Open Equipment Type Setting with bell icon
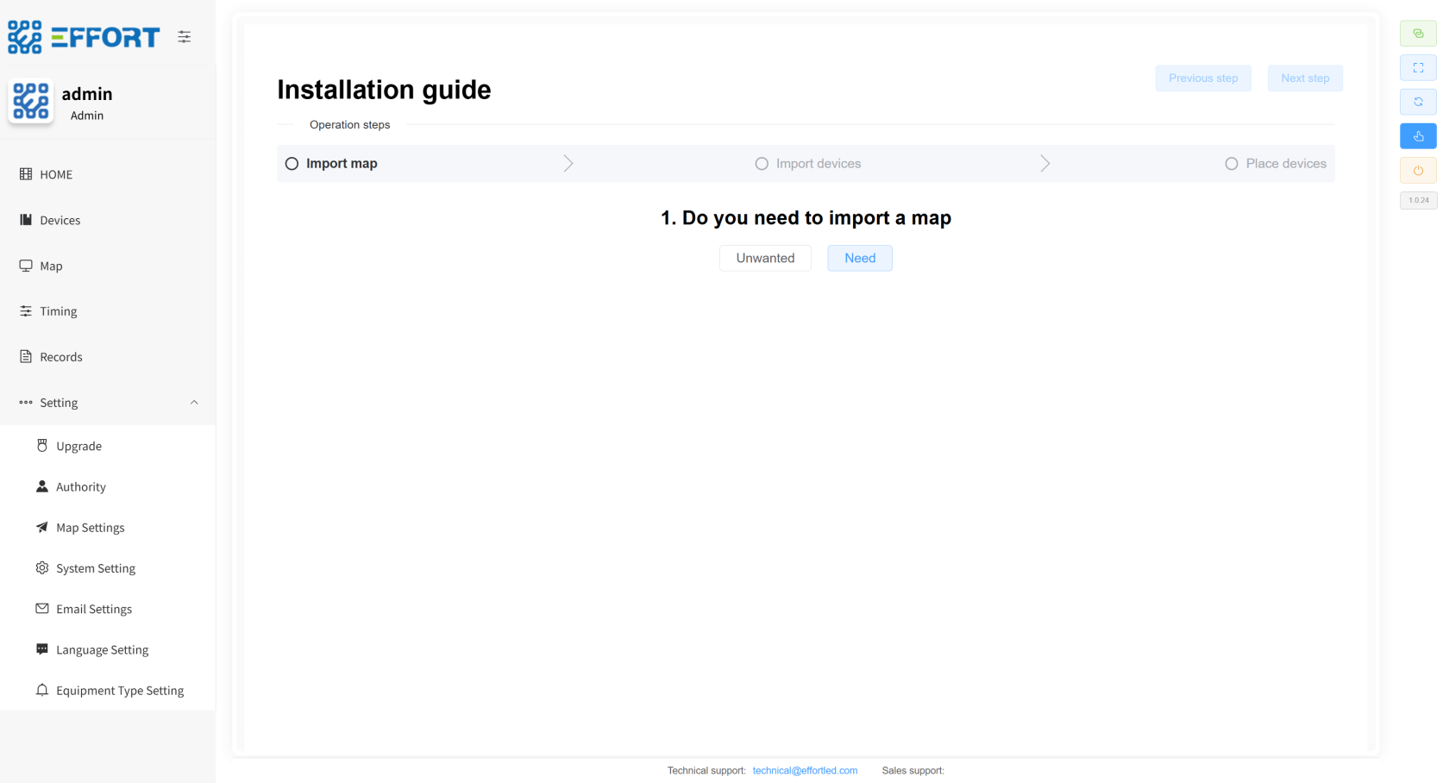Screen dimensions: 1449x783 pyautogui.click(x=119, y=691)
